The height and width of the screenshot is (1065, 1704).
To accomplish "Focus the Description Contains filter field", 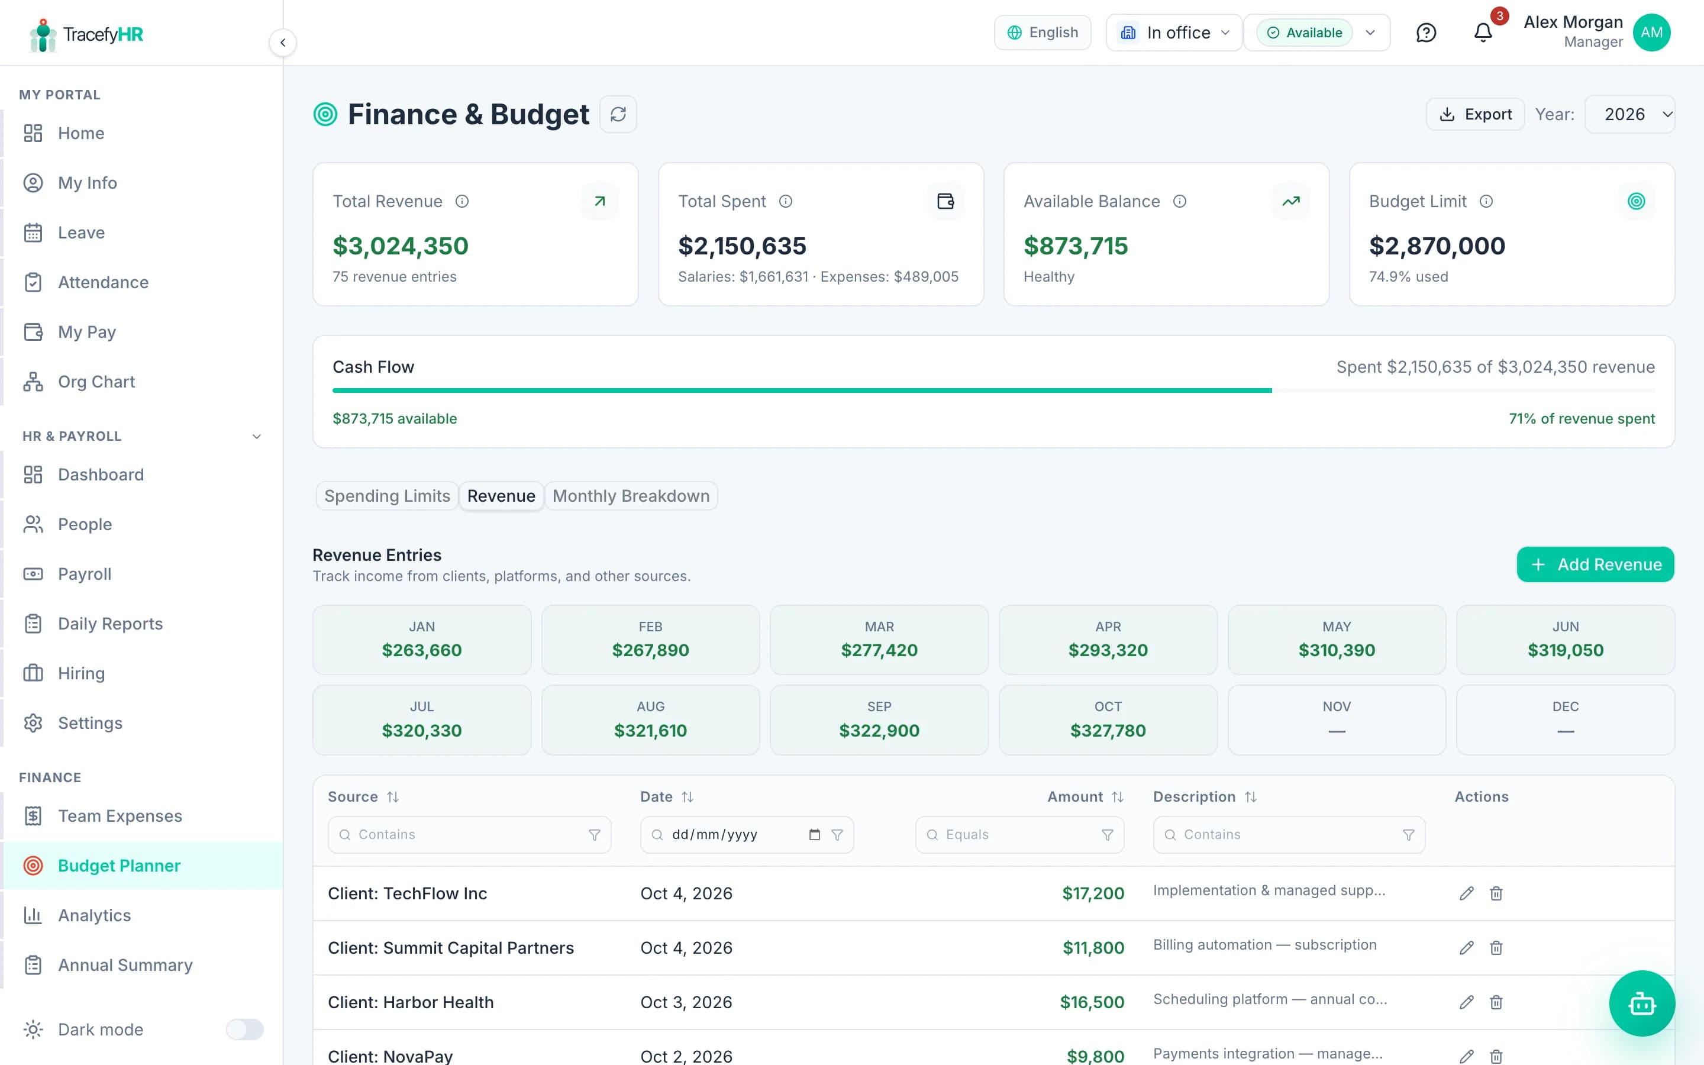I will (x=1289, y=835).
